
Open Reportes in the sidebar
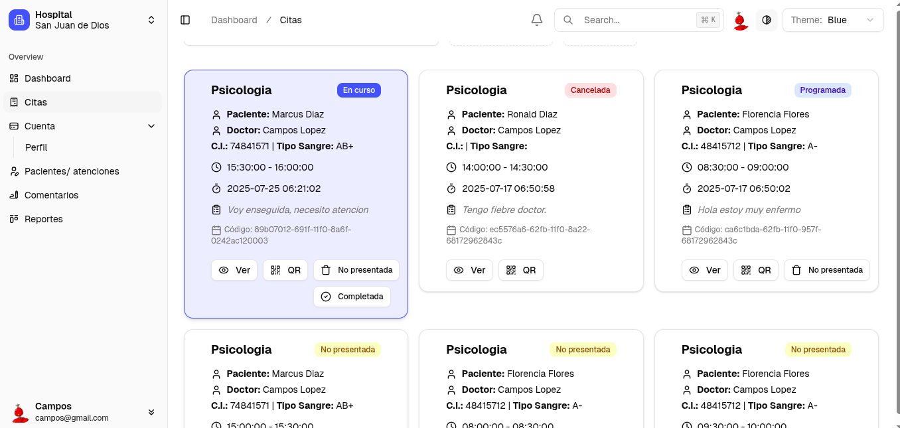coord(83,219)
